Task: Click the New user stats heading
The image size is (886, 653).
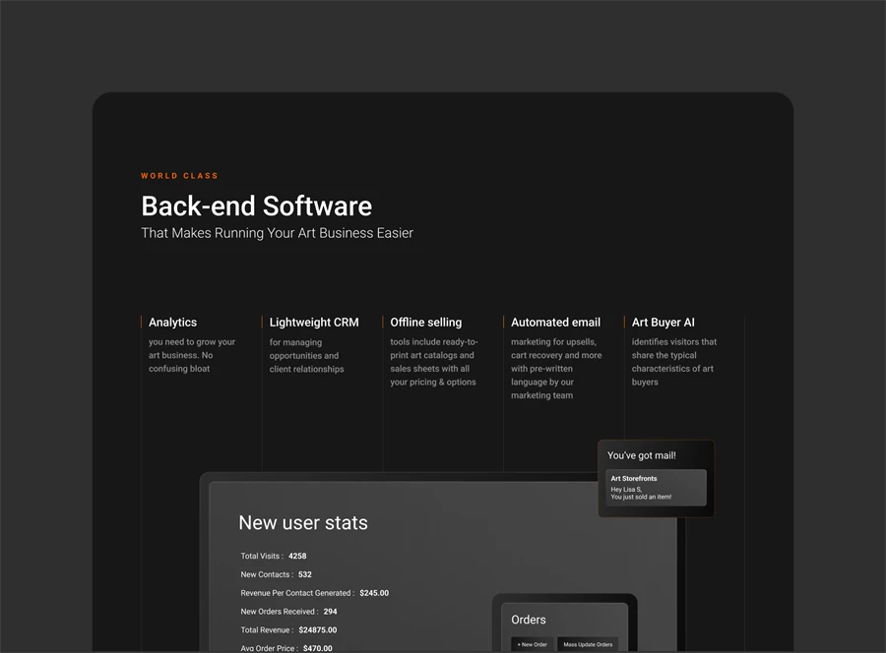Action: [303, 522]
